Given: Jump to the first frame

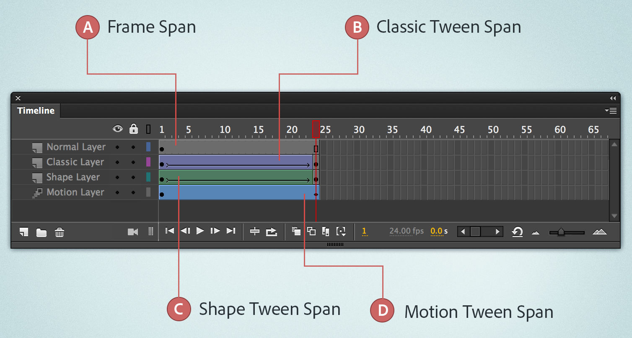Looking at the screenshot, I should (x=170, y=231).
